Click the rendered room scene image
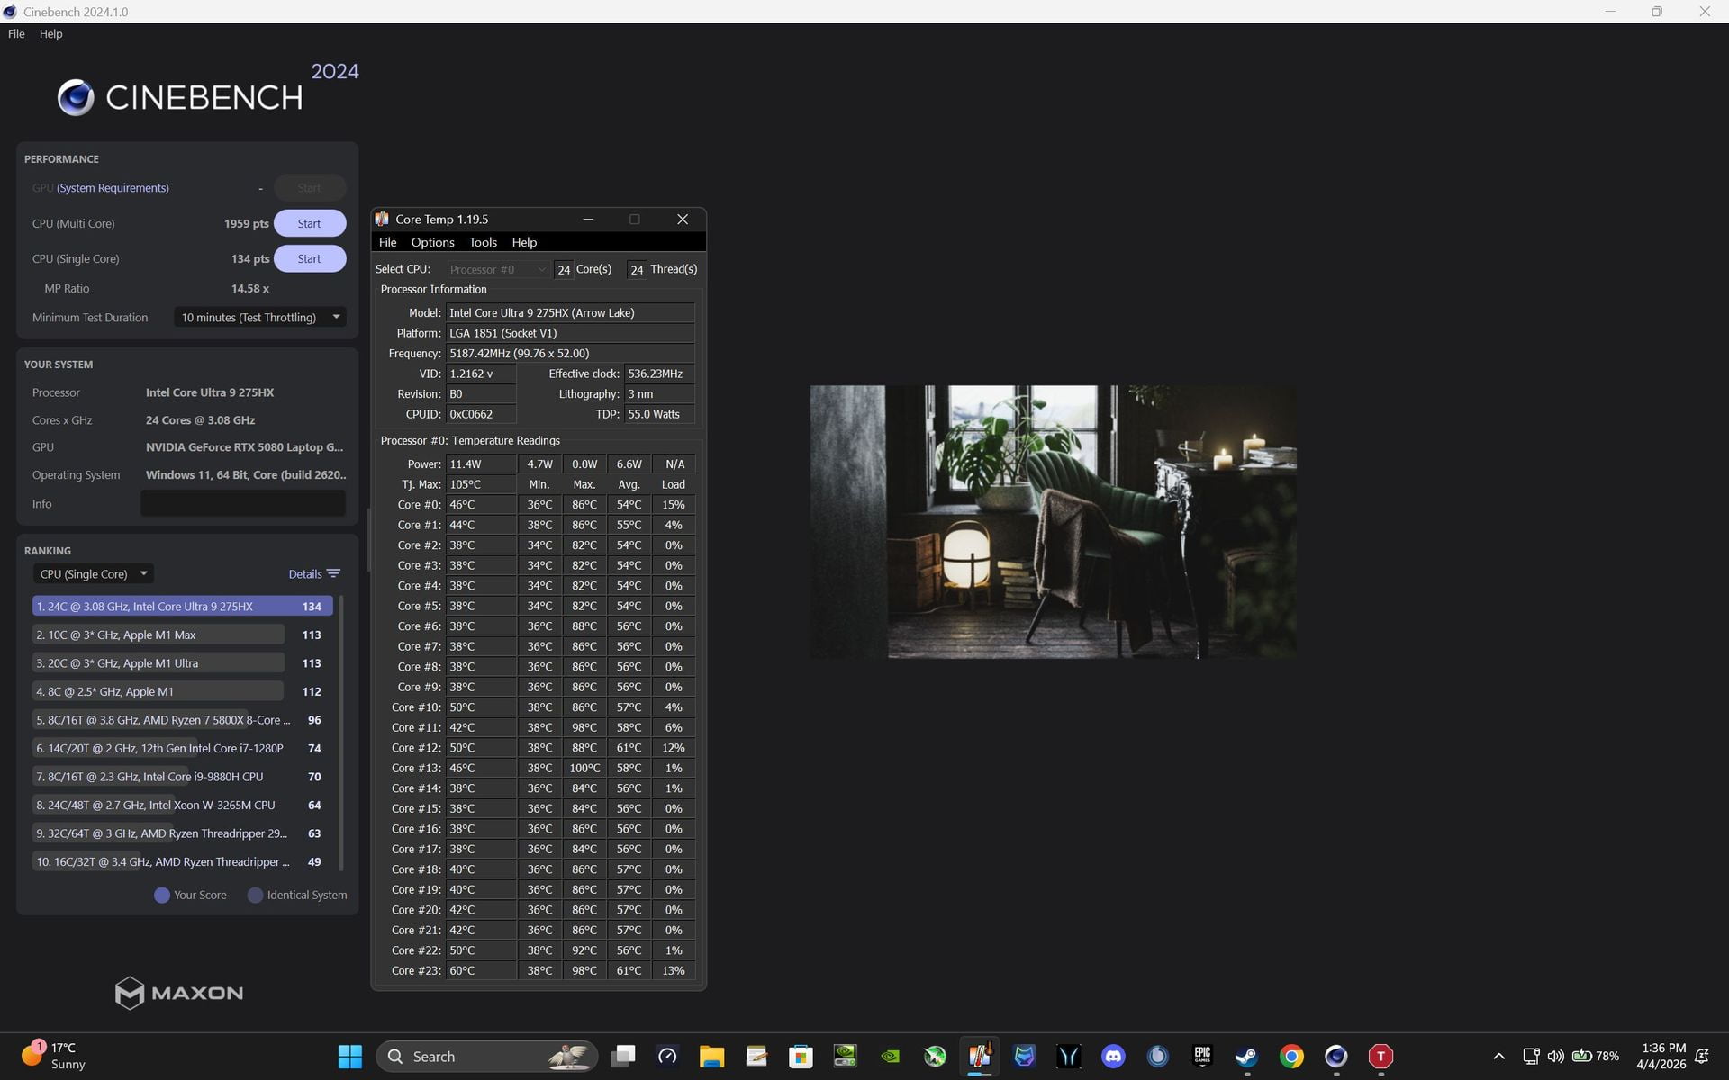 1054,522
